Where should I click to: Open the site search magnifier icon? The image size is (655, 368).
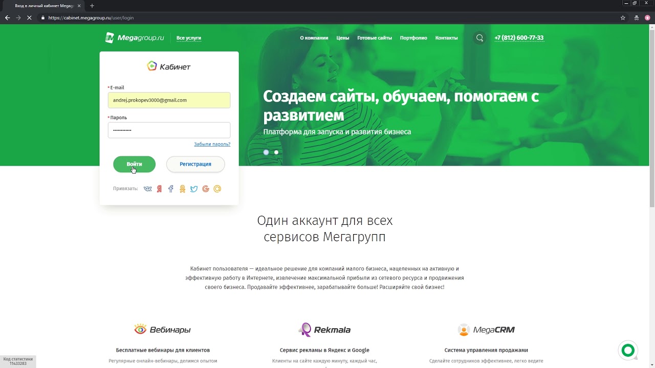479,38
